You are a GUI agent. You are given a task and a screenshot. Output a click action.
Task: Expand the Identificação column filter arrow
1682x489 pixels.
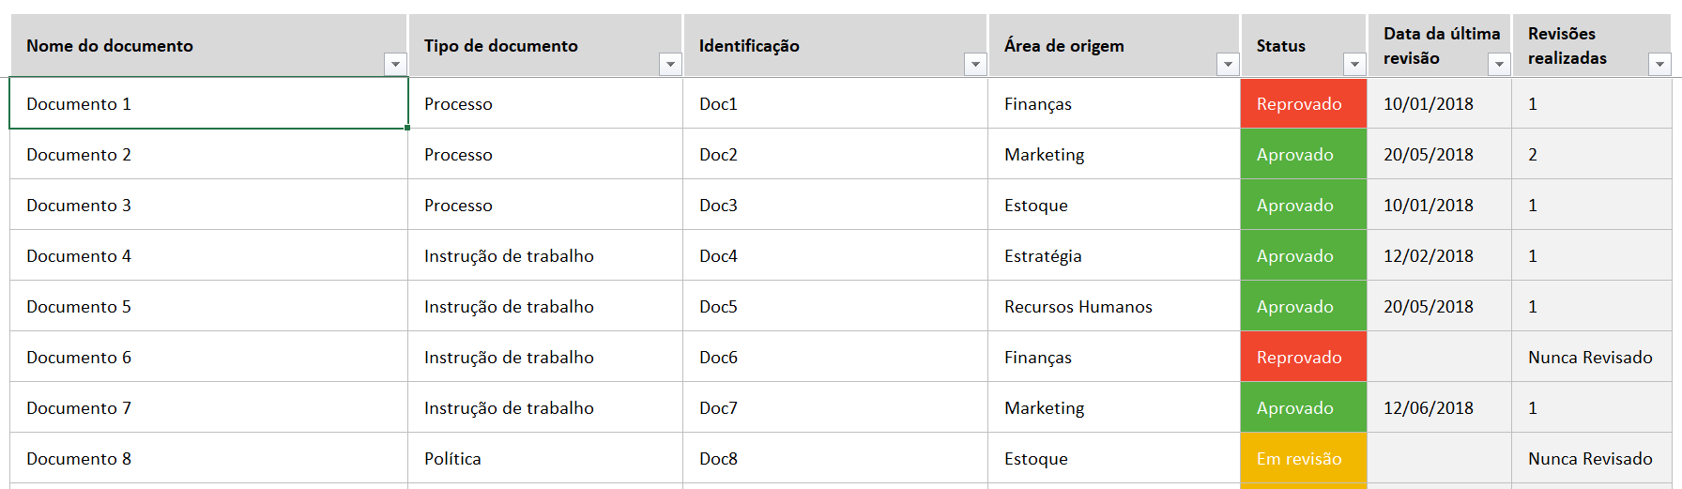(975, 64)
